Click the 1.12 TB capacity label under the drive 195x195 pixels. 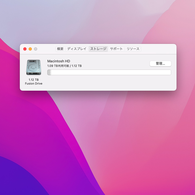click(34, 80)
